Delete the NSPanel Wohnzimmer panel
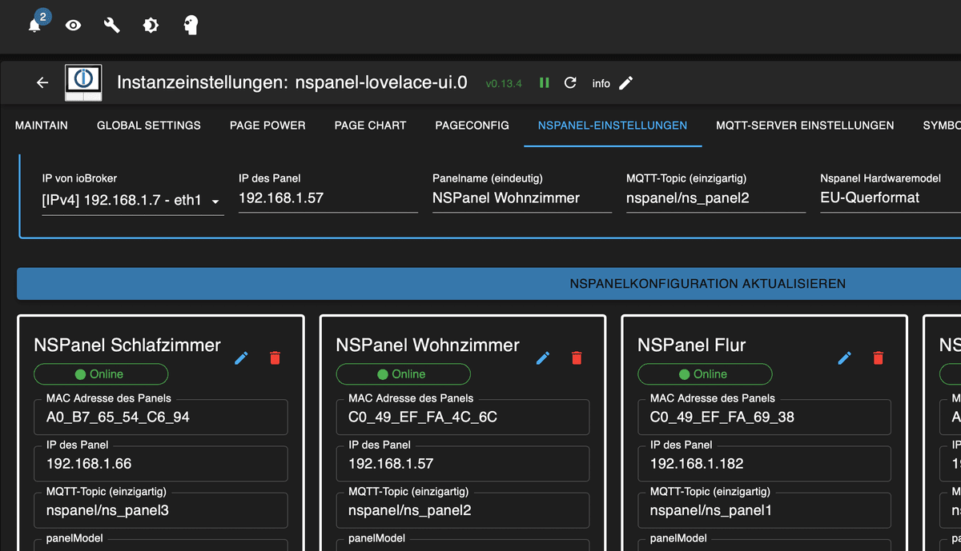Viewport: 961px width, 551px height. click(x=577, y=357)
